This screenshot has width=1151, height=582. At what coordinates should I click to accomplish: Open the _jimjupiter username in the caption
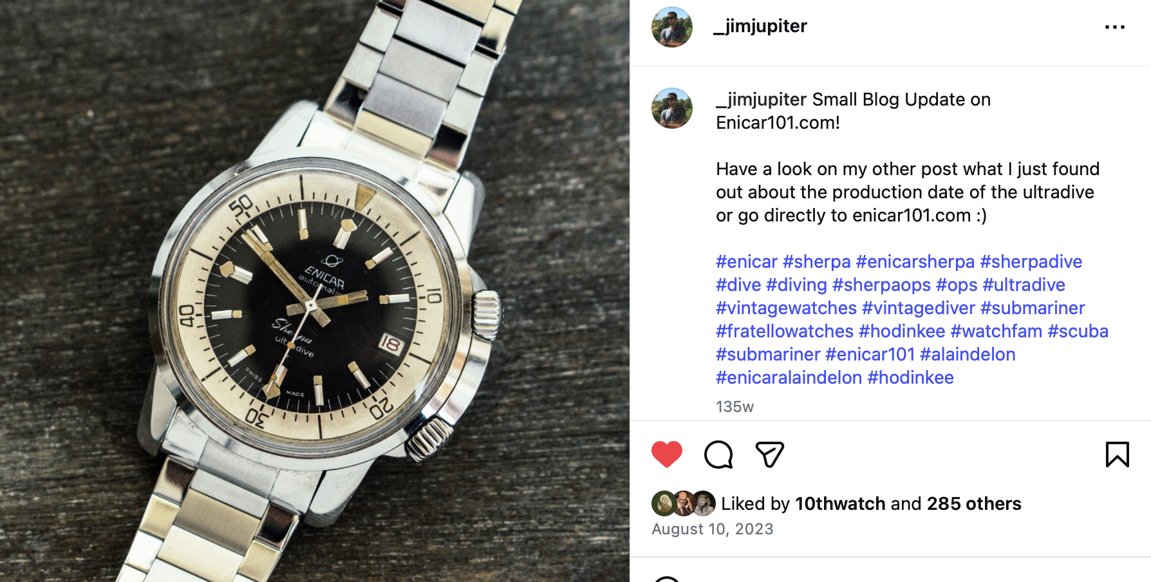coord(762,100)
